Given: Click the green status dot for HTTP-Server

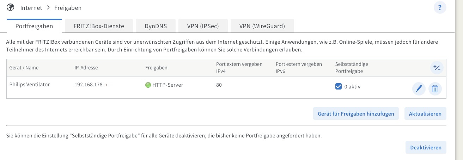Looking at the screenshot, I should pyautogui.click(x=148, y=85).
